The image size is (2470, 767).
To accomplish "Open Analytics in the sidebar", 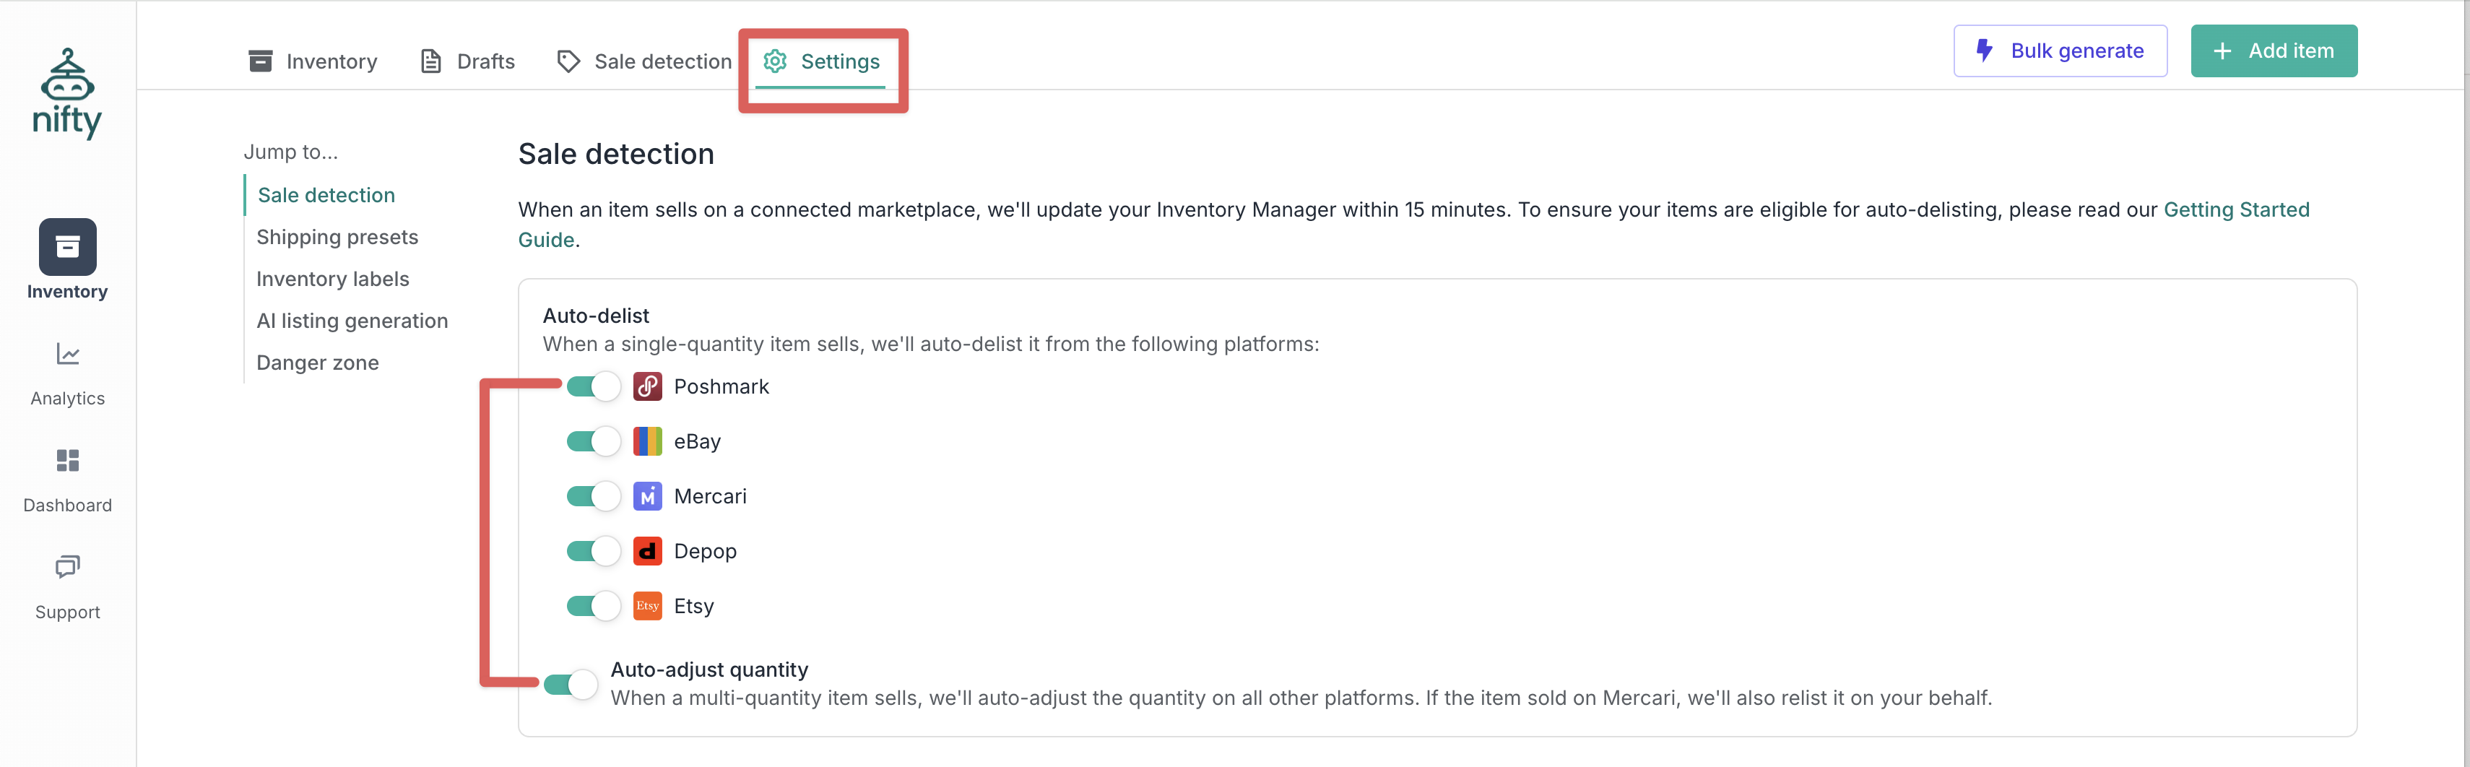I will tap(67, 373).
